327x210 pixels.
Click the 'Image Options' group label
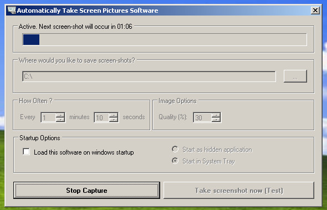[177, 101]
